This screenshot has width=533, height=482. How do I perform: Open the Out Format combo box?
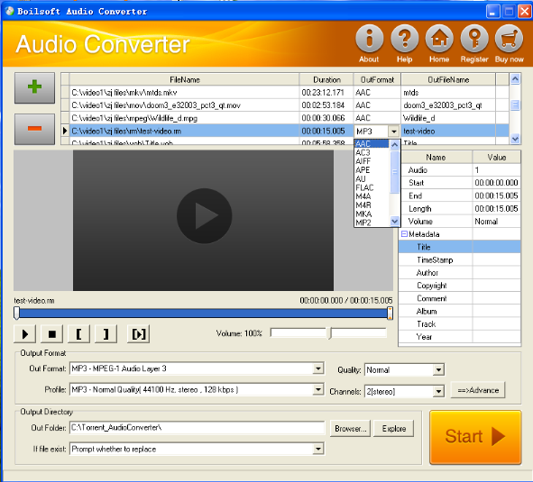[x=197, y=368]
